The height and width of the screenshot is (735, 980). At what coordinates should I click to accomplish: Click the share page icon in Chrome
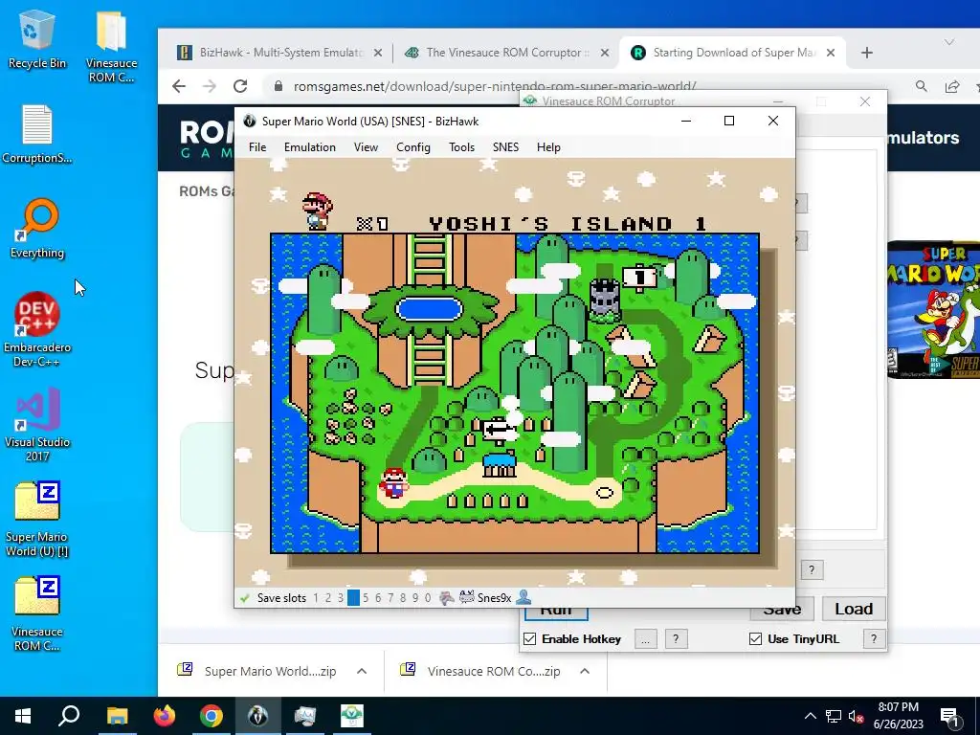952,86
